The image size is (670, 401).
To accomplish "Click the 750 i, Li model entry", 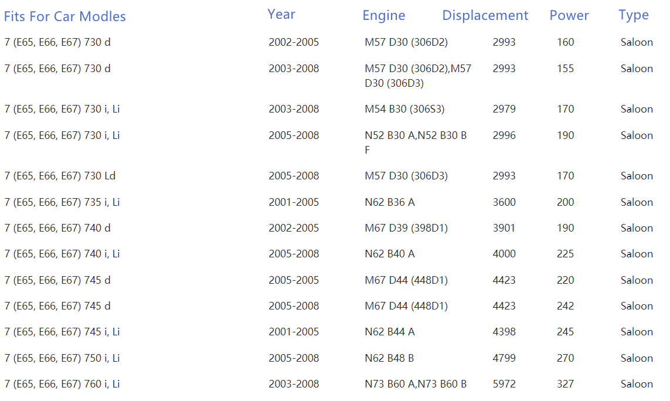I will tap(62, 358).
